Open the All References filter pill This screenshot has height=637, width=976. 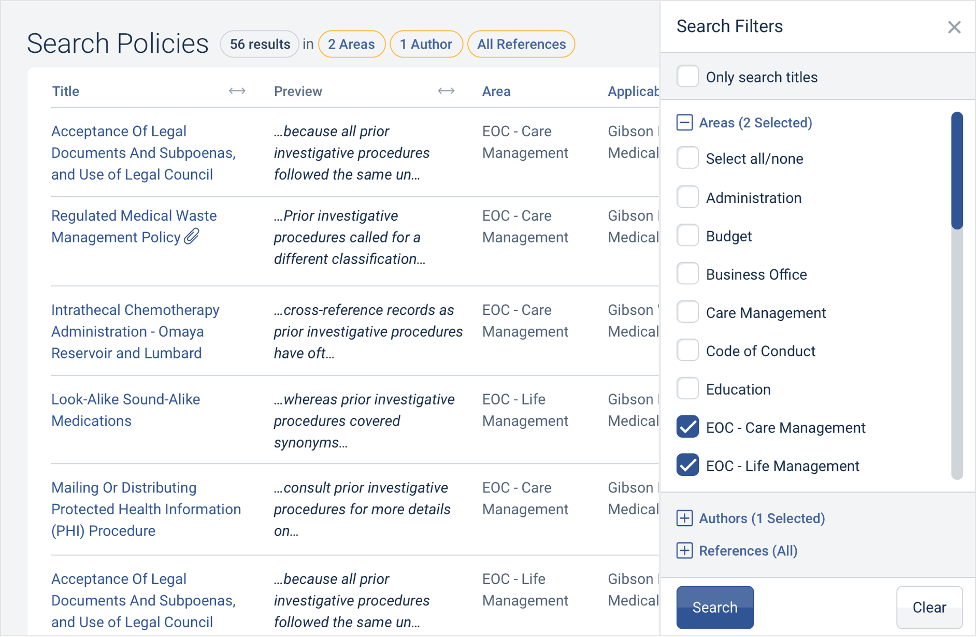point(521,44)
